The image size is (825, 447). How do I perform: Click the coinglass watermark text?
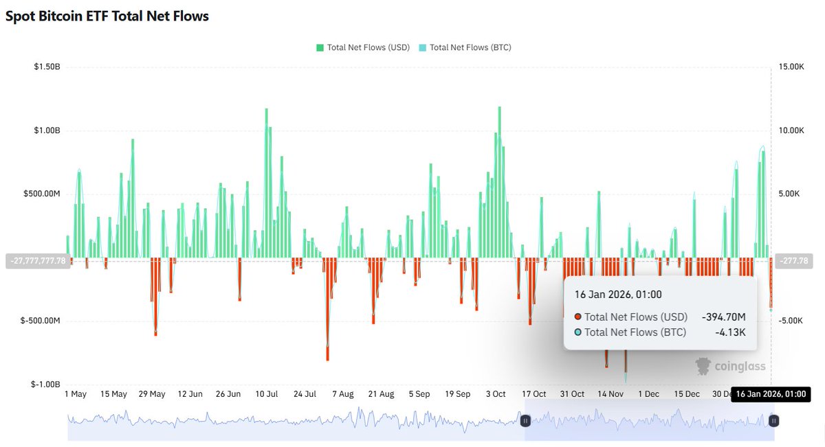[x=740, y=367]
